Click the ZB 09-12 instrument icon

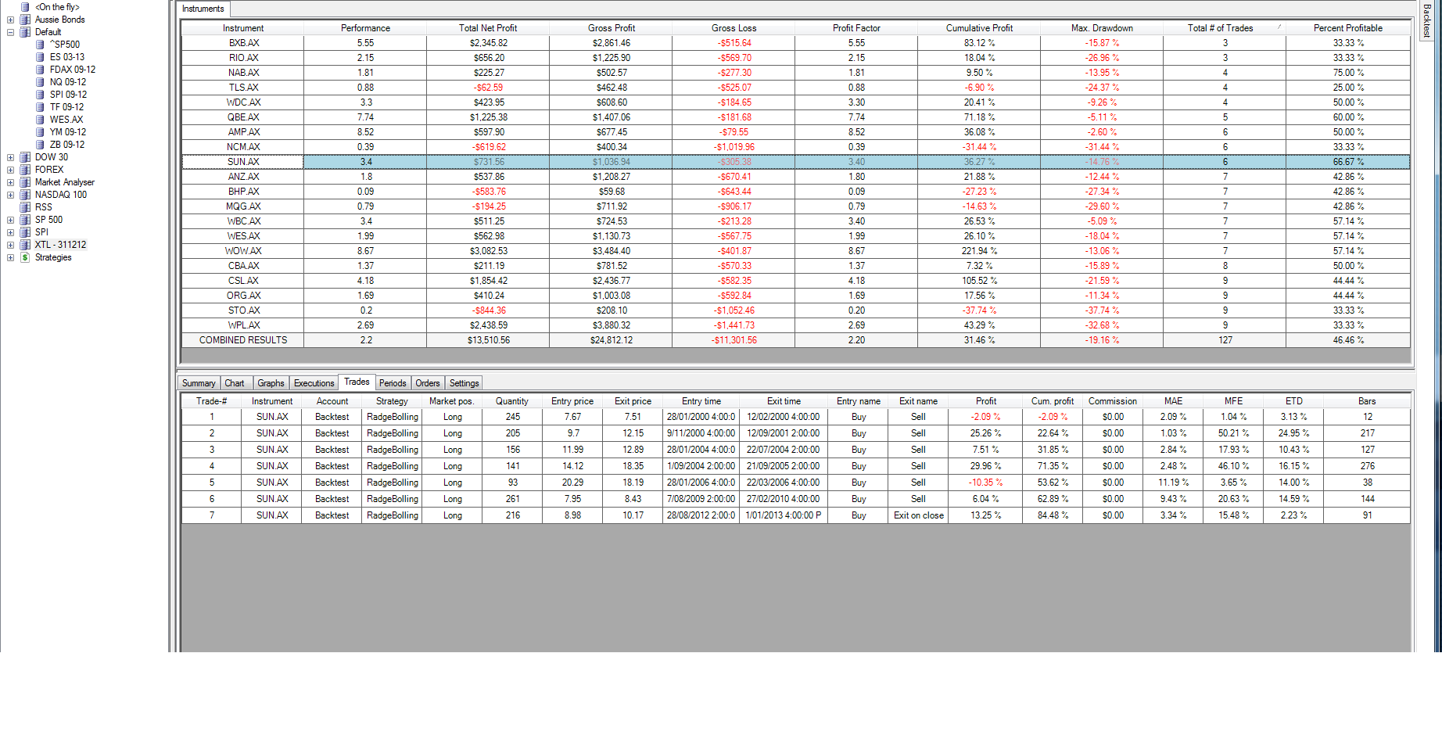point(40,145)
